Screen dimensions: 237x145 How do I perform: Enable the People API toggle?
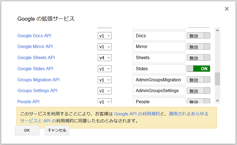click(199, 101)
